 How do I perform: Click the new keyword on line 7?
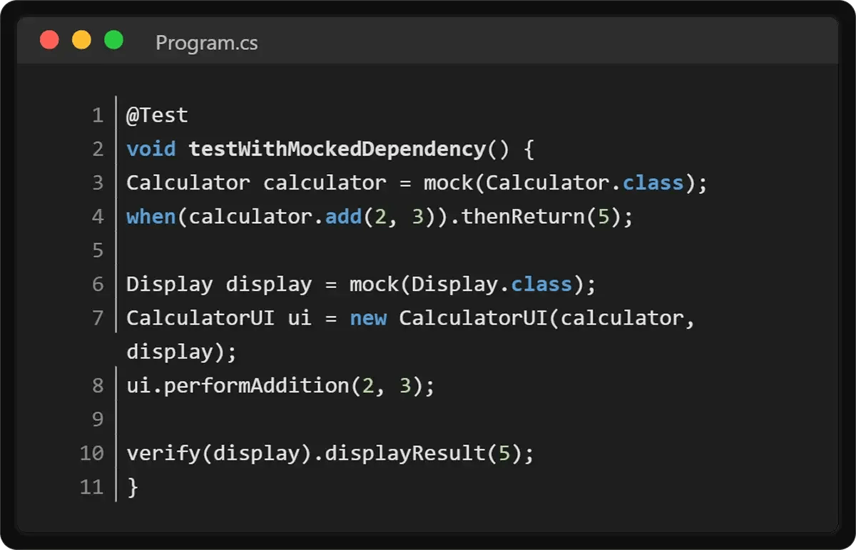coord(368,318)
